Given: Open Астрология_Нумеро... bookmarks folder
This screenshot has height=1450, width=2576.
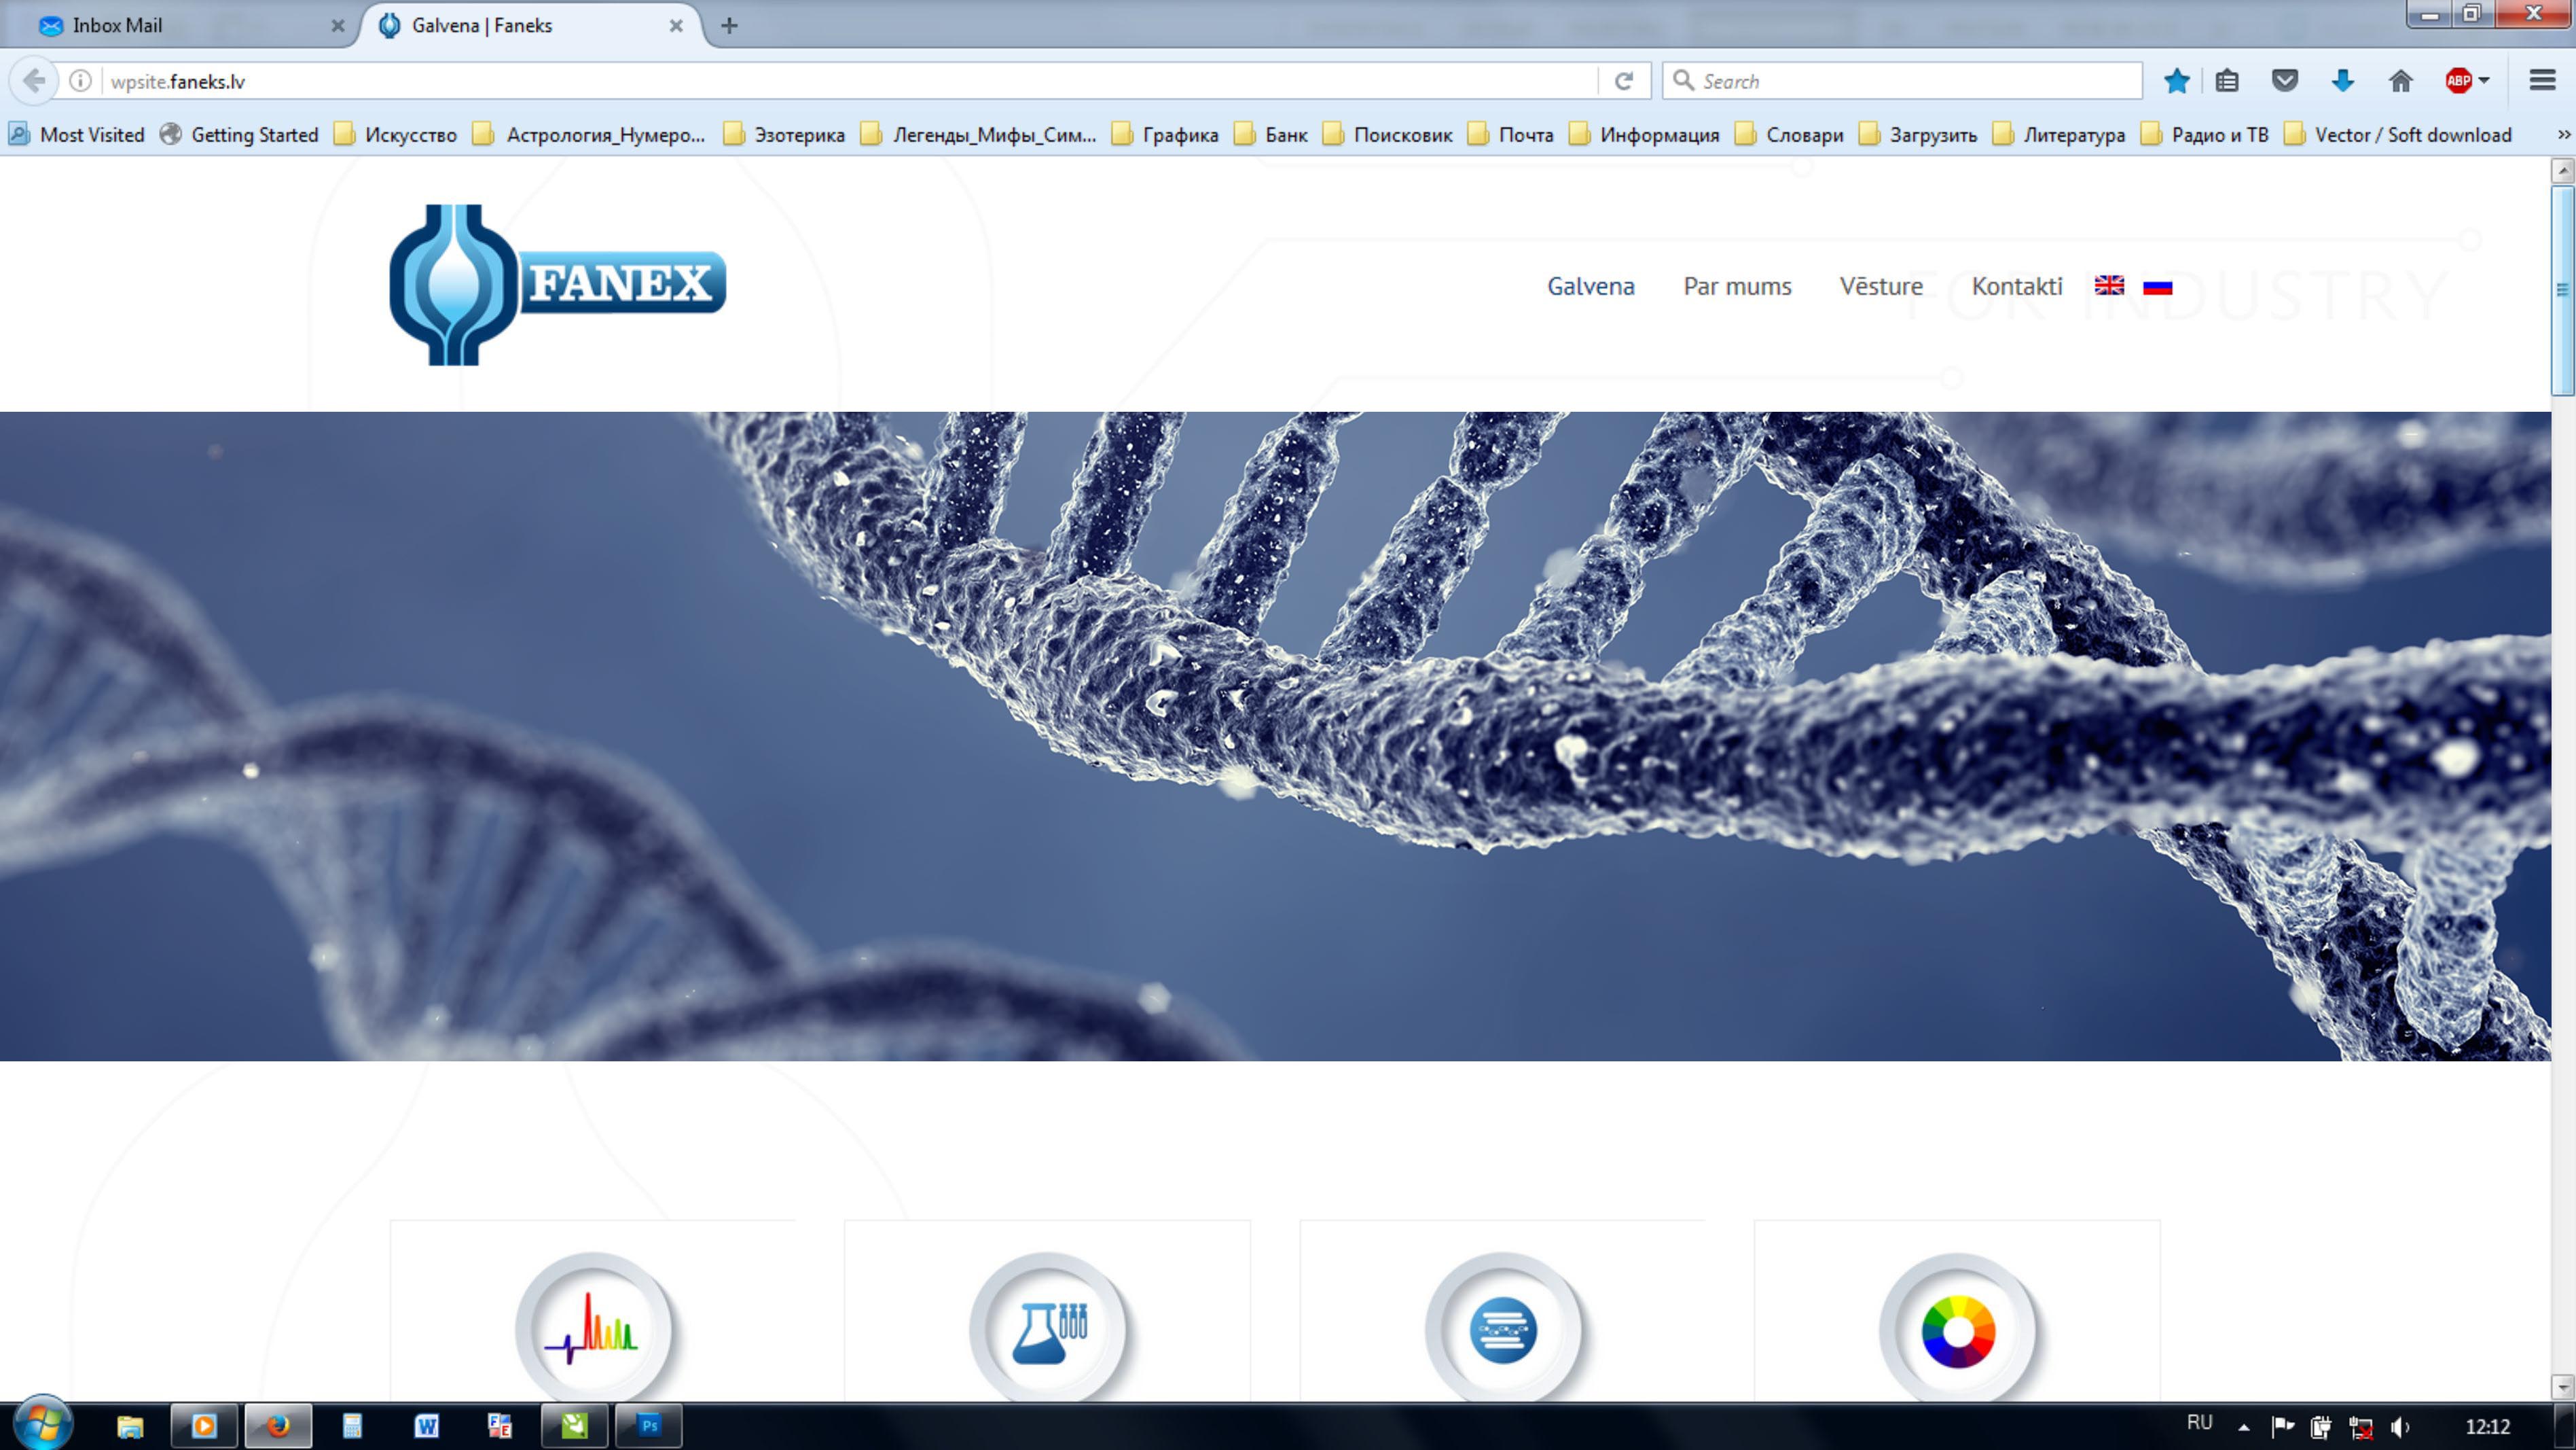Looking at the screenshot, I should [589, 134].
